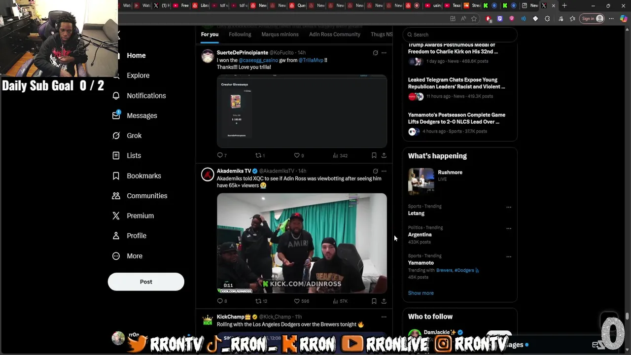Open more options for Letang trend
Screen dimensions: 631x355
pyautogui.click(x=509, y=207)
